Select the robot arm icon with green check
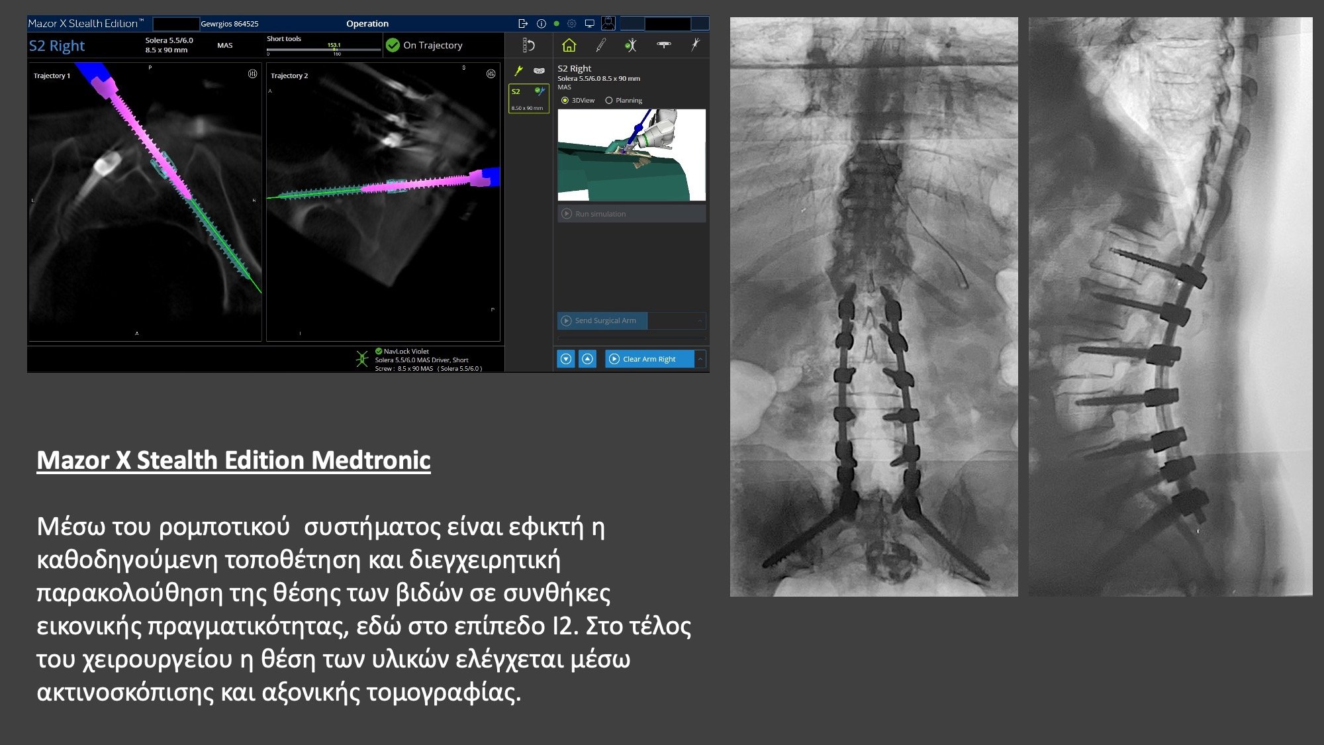1324x745 pixels. click(x=631, y=45)
